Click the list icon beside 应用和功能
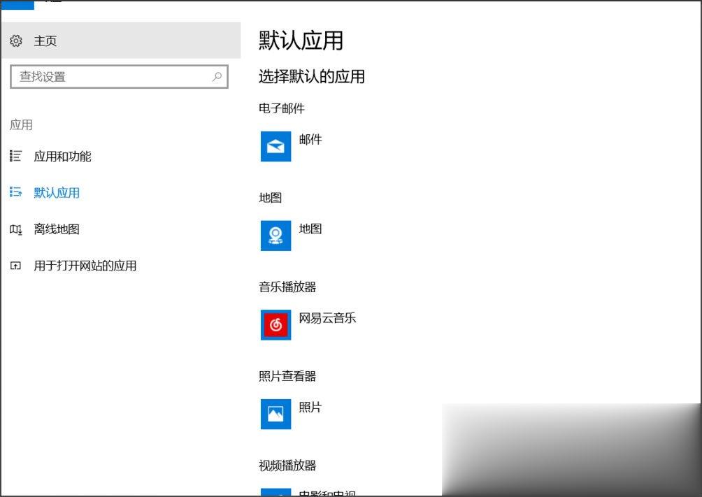The width and height of the screenshot is (702, 497). [15, 157]
